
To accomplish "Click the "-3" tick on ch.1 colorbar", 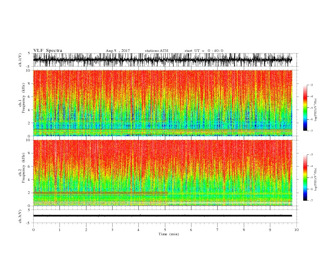I will tap(311, 85).
